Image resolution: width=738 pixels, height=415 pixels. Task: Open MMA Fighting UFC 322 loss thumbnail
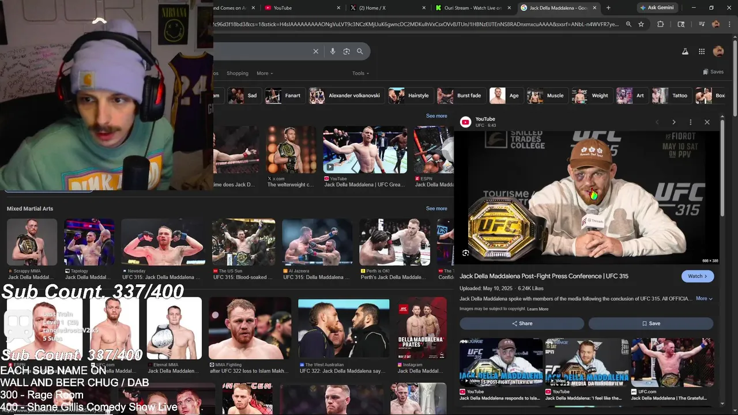[x=250, y=328]
